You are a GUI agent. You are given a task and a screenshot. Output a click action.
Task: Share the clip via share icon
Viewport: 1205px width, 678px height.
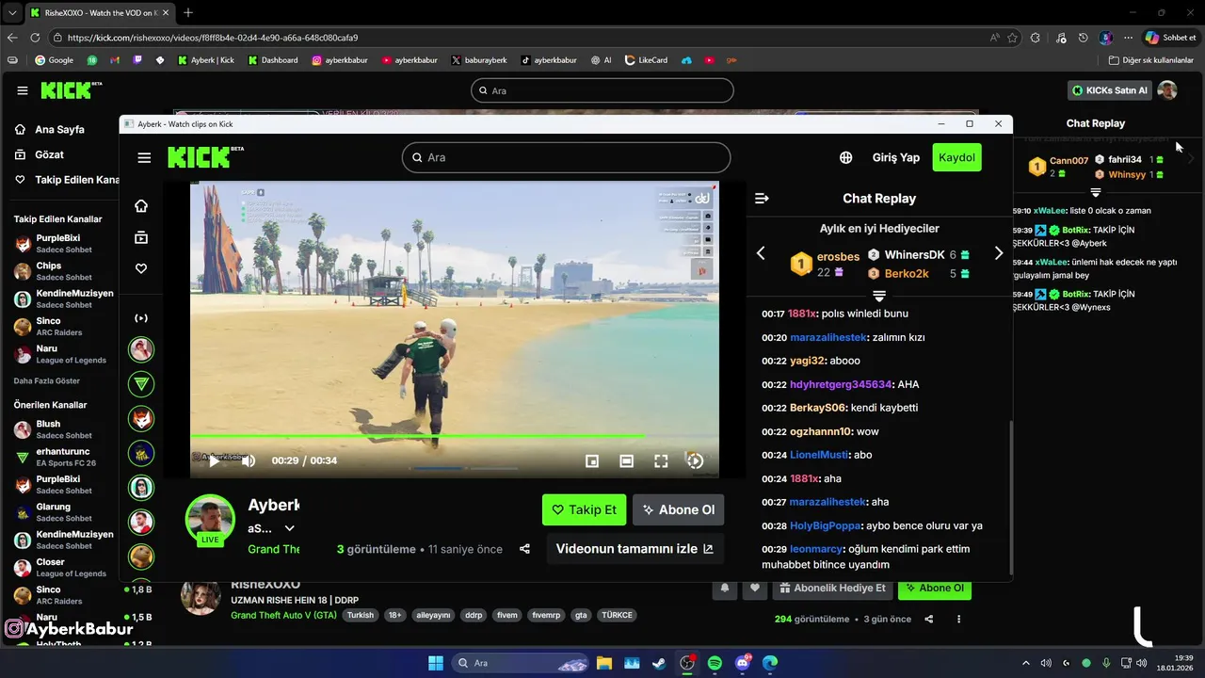(524, 549)
